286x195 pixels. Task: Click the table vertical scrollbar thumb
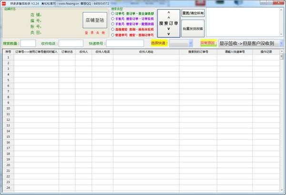282,57
